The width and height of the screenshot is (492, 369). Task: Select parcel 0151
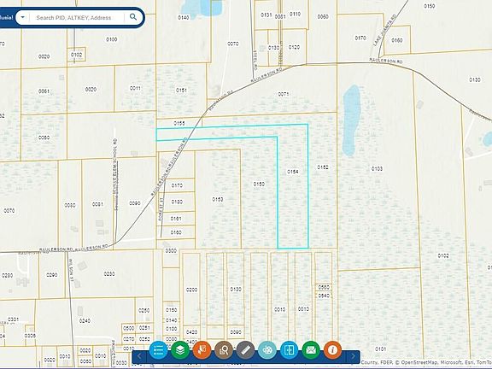tap(181, 90)
